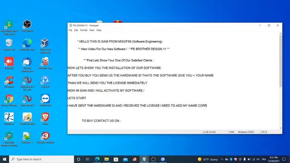Click the taskbar clock showing 9:31 PM
290x163 pixels.
pyautogui.click(x=274, y=159)
